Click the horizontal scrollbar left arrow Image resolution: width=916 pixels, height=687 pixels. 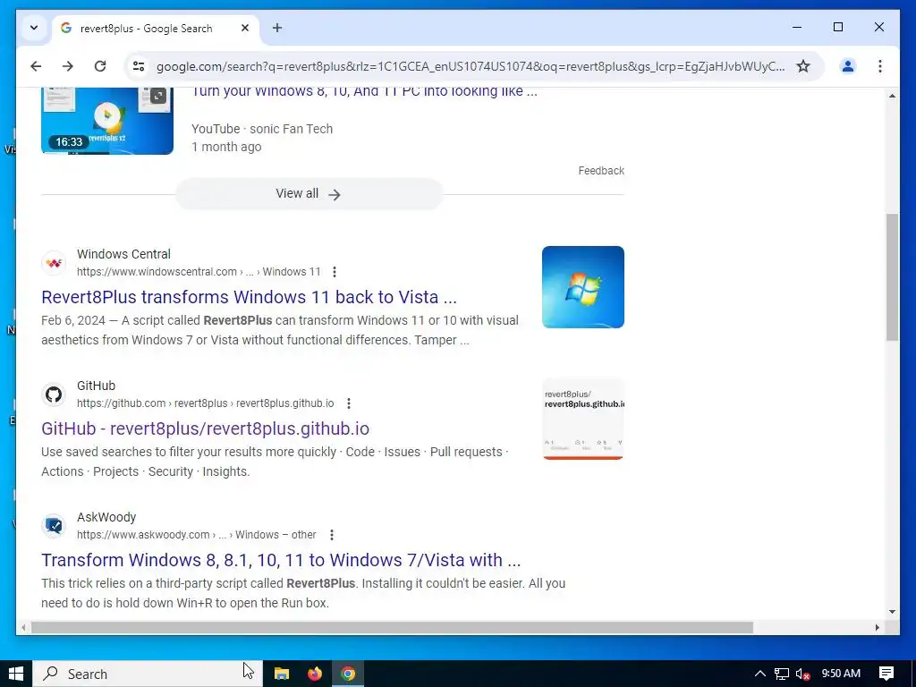[x=23, y=628]
